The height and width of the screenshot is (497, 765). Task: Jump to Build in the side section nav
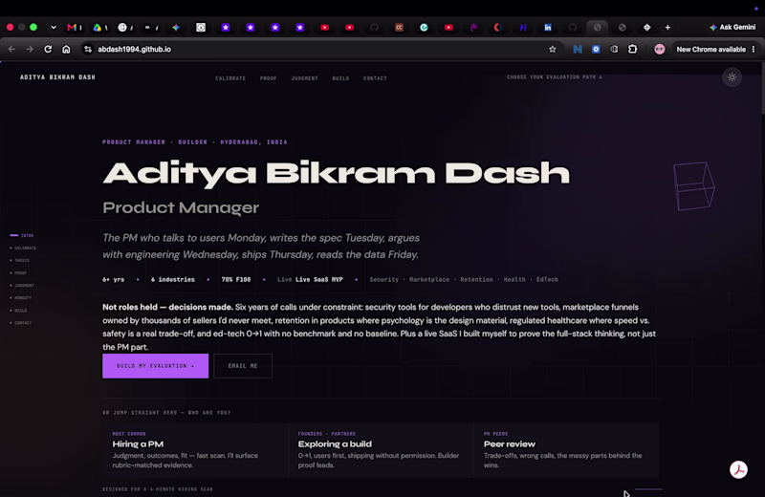(18, 311)
